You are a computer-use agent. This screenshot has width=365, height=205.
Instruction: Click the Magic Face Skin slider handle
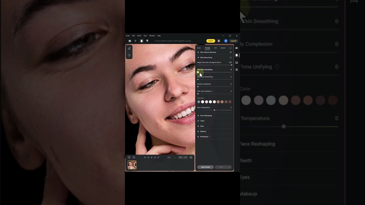pos(232,65)
